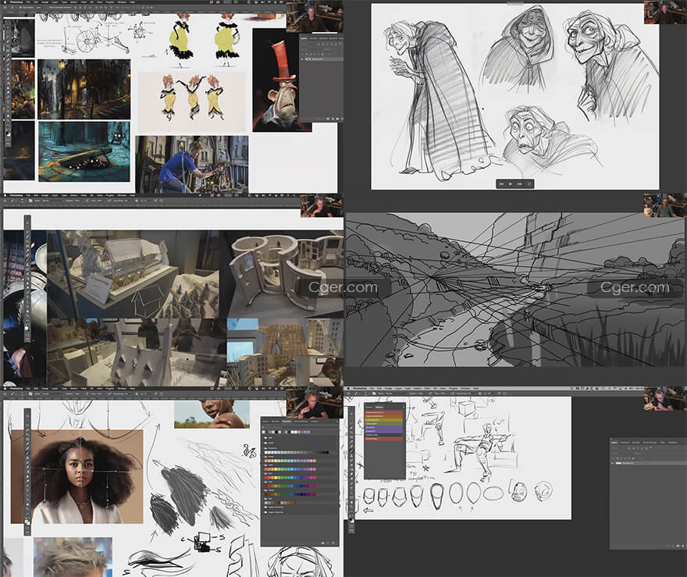Open the Edit menu in the figure sketch window
687x577 pixels.
pyautogui.click(x=379, y=388)
